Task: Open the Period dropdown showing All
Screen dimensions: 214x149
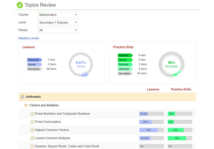Action: [58, 30]
